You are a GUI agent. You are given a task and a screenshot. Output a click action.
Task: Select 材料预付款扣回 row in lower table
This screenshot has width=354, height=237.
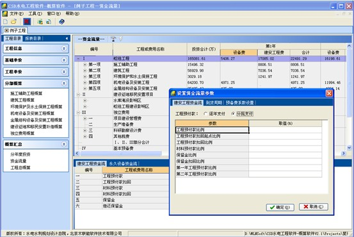pos(122,194)
